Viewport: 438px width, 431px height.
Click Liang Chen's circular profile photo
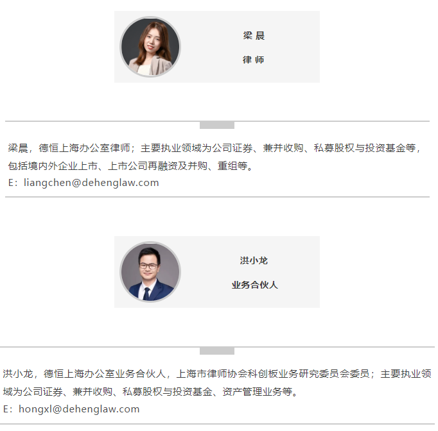click(150, 47)
